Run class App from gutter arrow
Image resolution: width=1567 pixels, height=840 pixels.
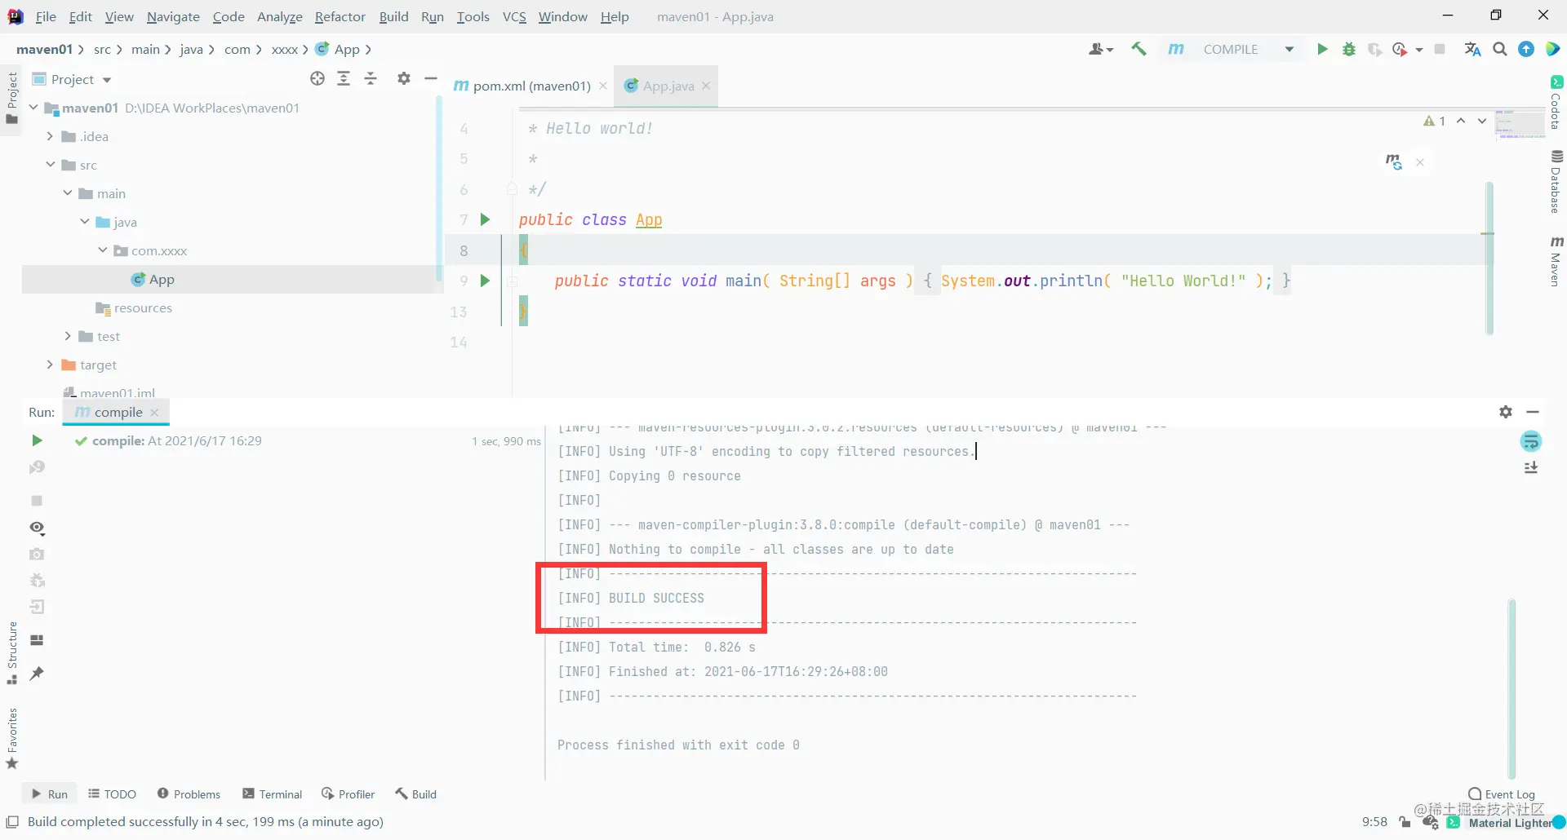(485, 219)
